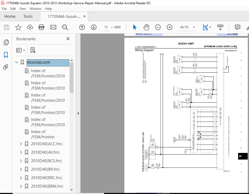Viewport: 249px width, 194px height.
Task: Click the upload to cloud icon
Action: 30,27
